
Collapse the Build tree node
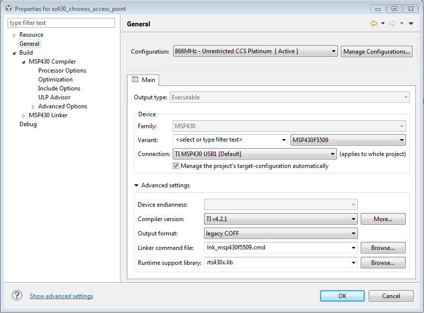click(14, 53)
